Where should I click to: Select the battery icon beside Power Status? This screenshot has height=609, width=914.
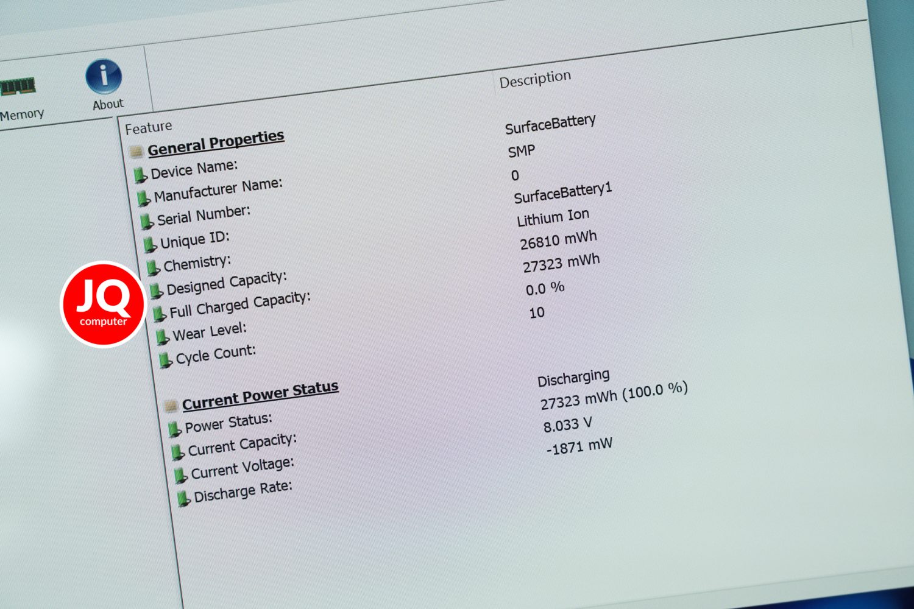pyautogui.click(x=174, y=430)
